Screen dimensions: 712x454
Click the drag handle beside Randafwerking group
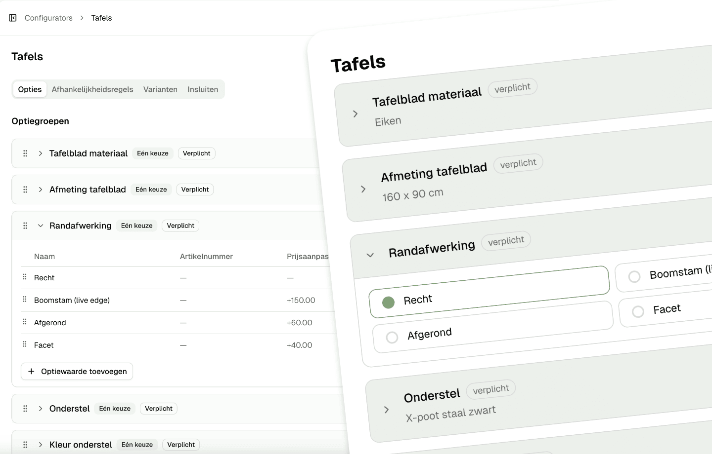tap(25, 226)
